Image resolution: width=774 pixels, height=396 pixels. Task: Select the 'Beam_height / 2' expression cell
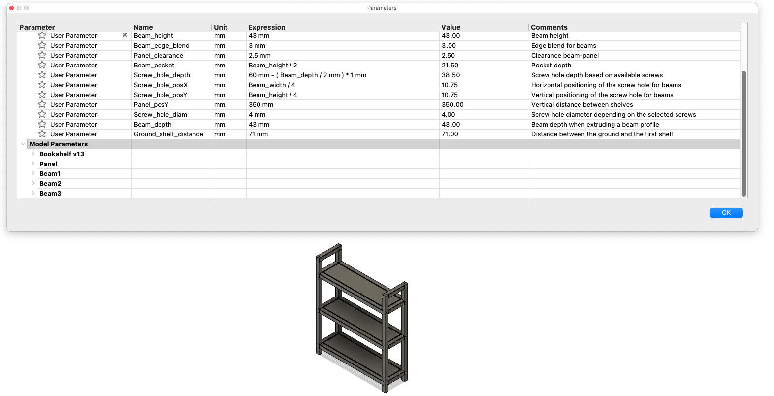point(343,65)
